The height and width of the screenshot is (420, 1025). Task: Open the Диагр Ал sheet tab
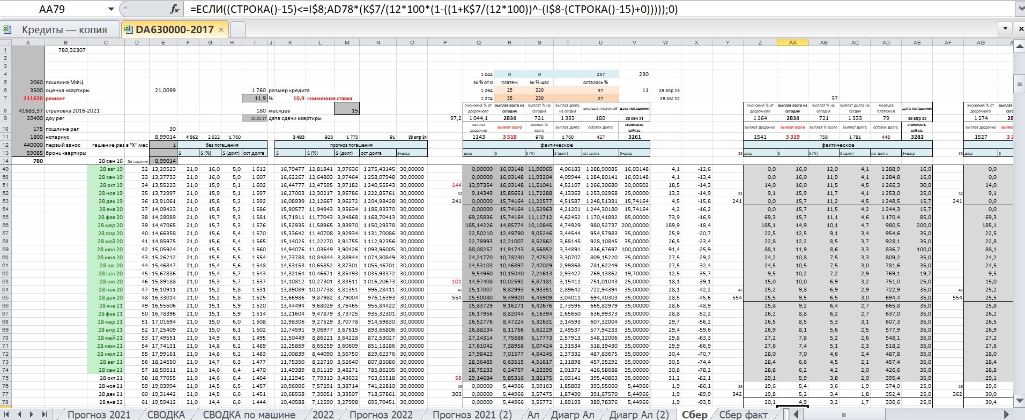click(x=573, y=415)
